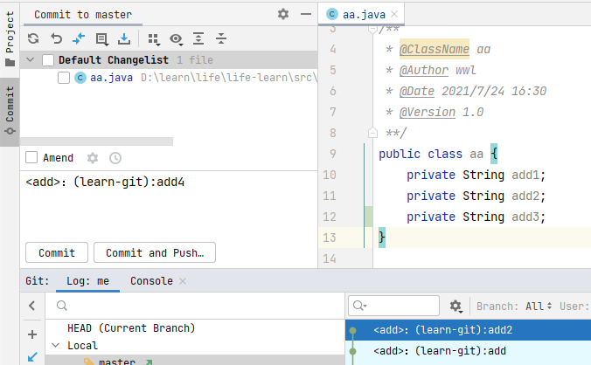Tick the aa.java file checkbox
Viewport: 591px width, 365px height.
click(64, 78)
